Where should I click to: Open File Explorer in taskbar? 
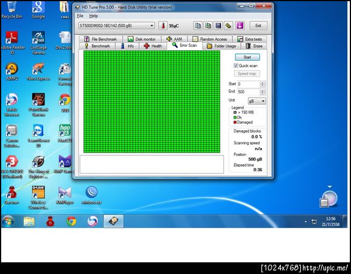point(29,221)
